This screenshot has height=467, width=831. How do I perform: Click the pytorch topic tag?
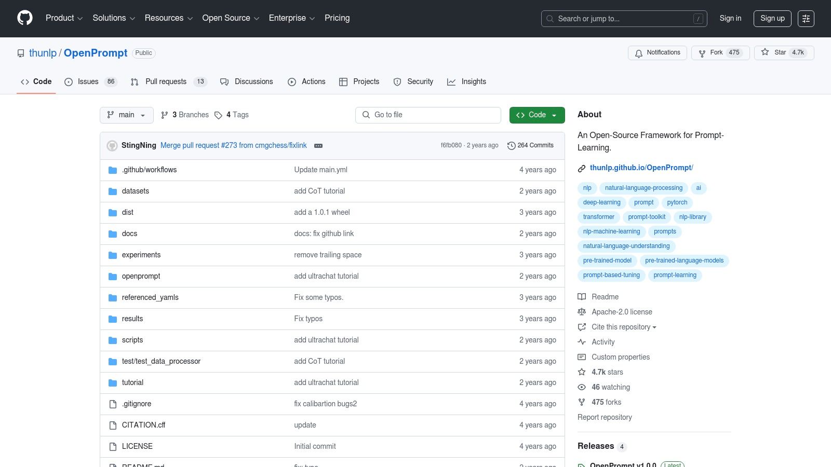(x=677, y=202)
